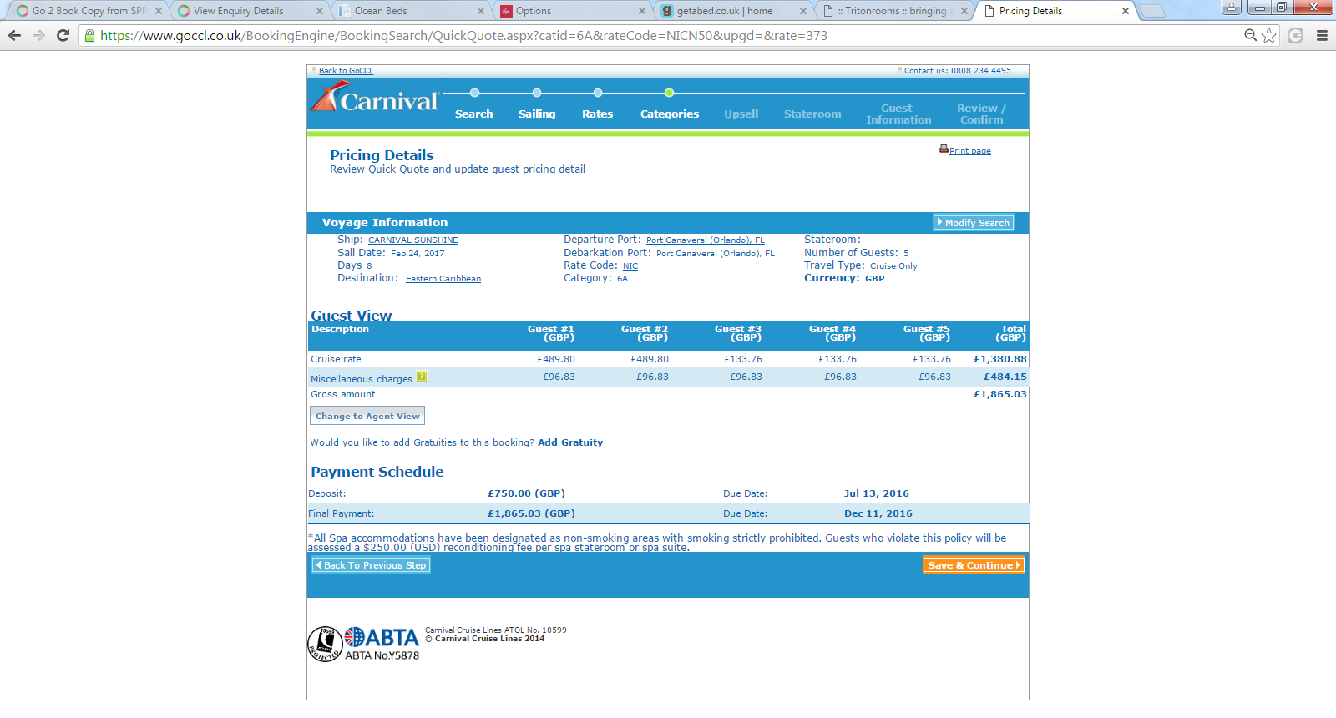Screen dimensions: 1336x718
Task: Click the secure padlock icon in address bar
Action: (89, 36)
